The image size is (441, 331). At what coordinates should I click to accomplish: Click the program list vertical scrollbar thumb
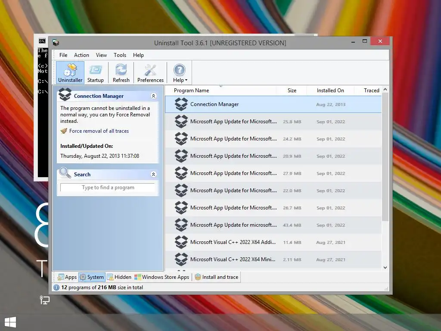385,157
